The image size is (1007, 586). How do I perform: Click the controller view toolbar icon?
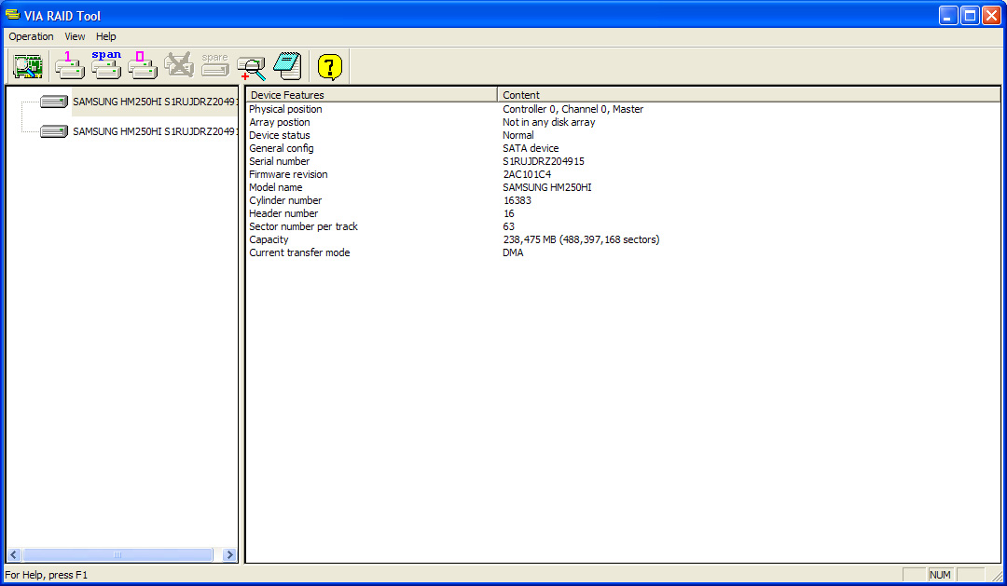[28, 66]
